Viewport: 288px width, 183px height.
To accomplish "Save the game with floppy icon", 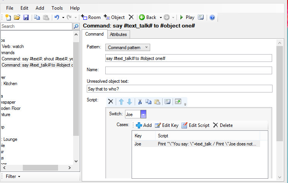I will click(26, 17).
